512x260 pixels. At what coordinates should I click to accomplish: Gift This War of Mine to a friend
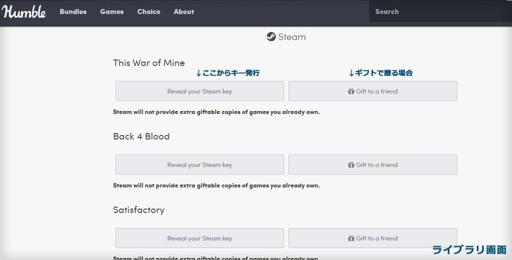point(373,91)
